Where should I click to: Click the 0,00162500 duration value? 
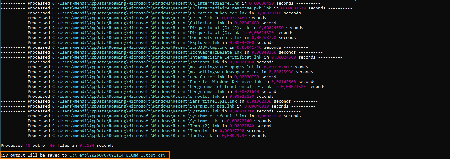click(x=284, y=81)
